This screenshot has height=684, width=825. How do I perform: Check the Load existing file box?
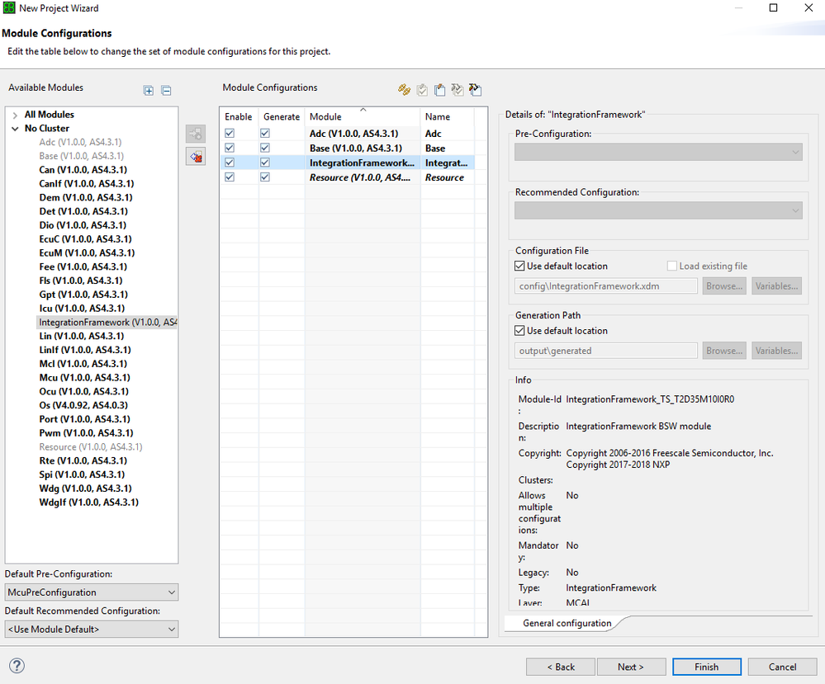point(672,266)
